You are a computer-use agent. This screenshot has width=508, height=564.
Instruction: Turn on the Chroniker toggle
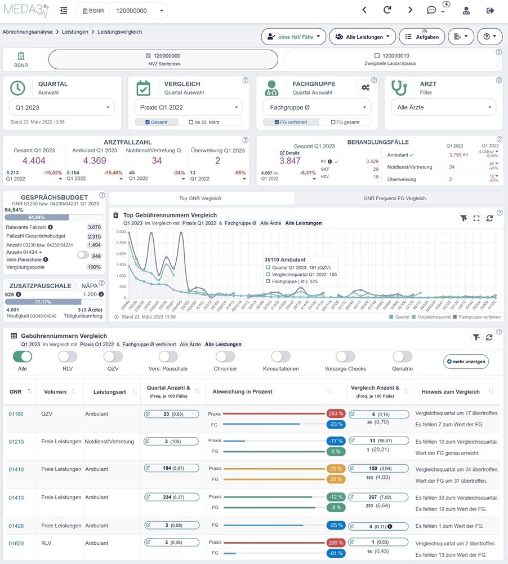point(225,356)
